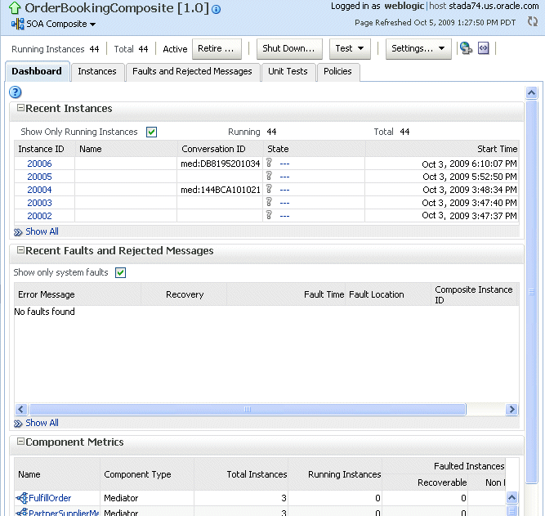Open the blue help question mark icon

tap(16, 92)
